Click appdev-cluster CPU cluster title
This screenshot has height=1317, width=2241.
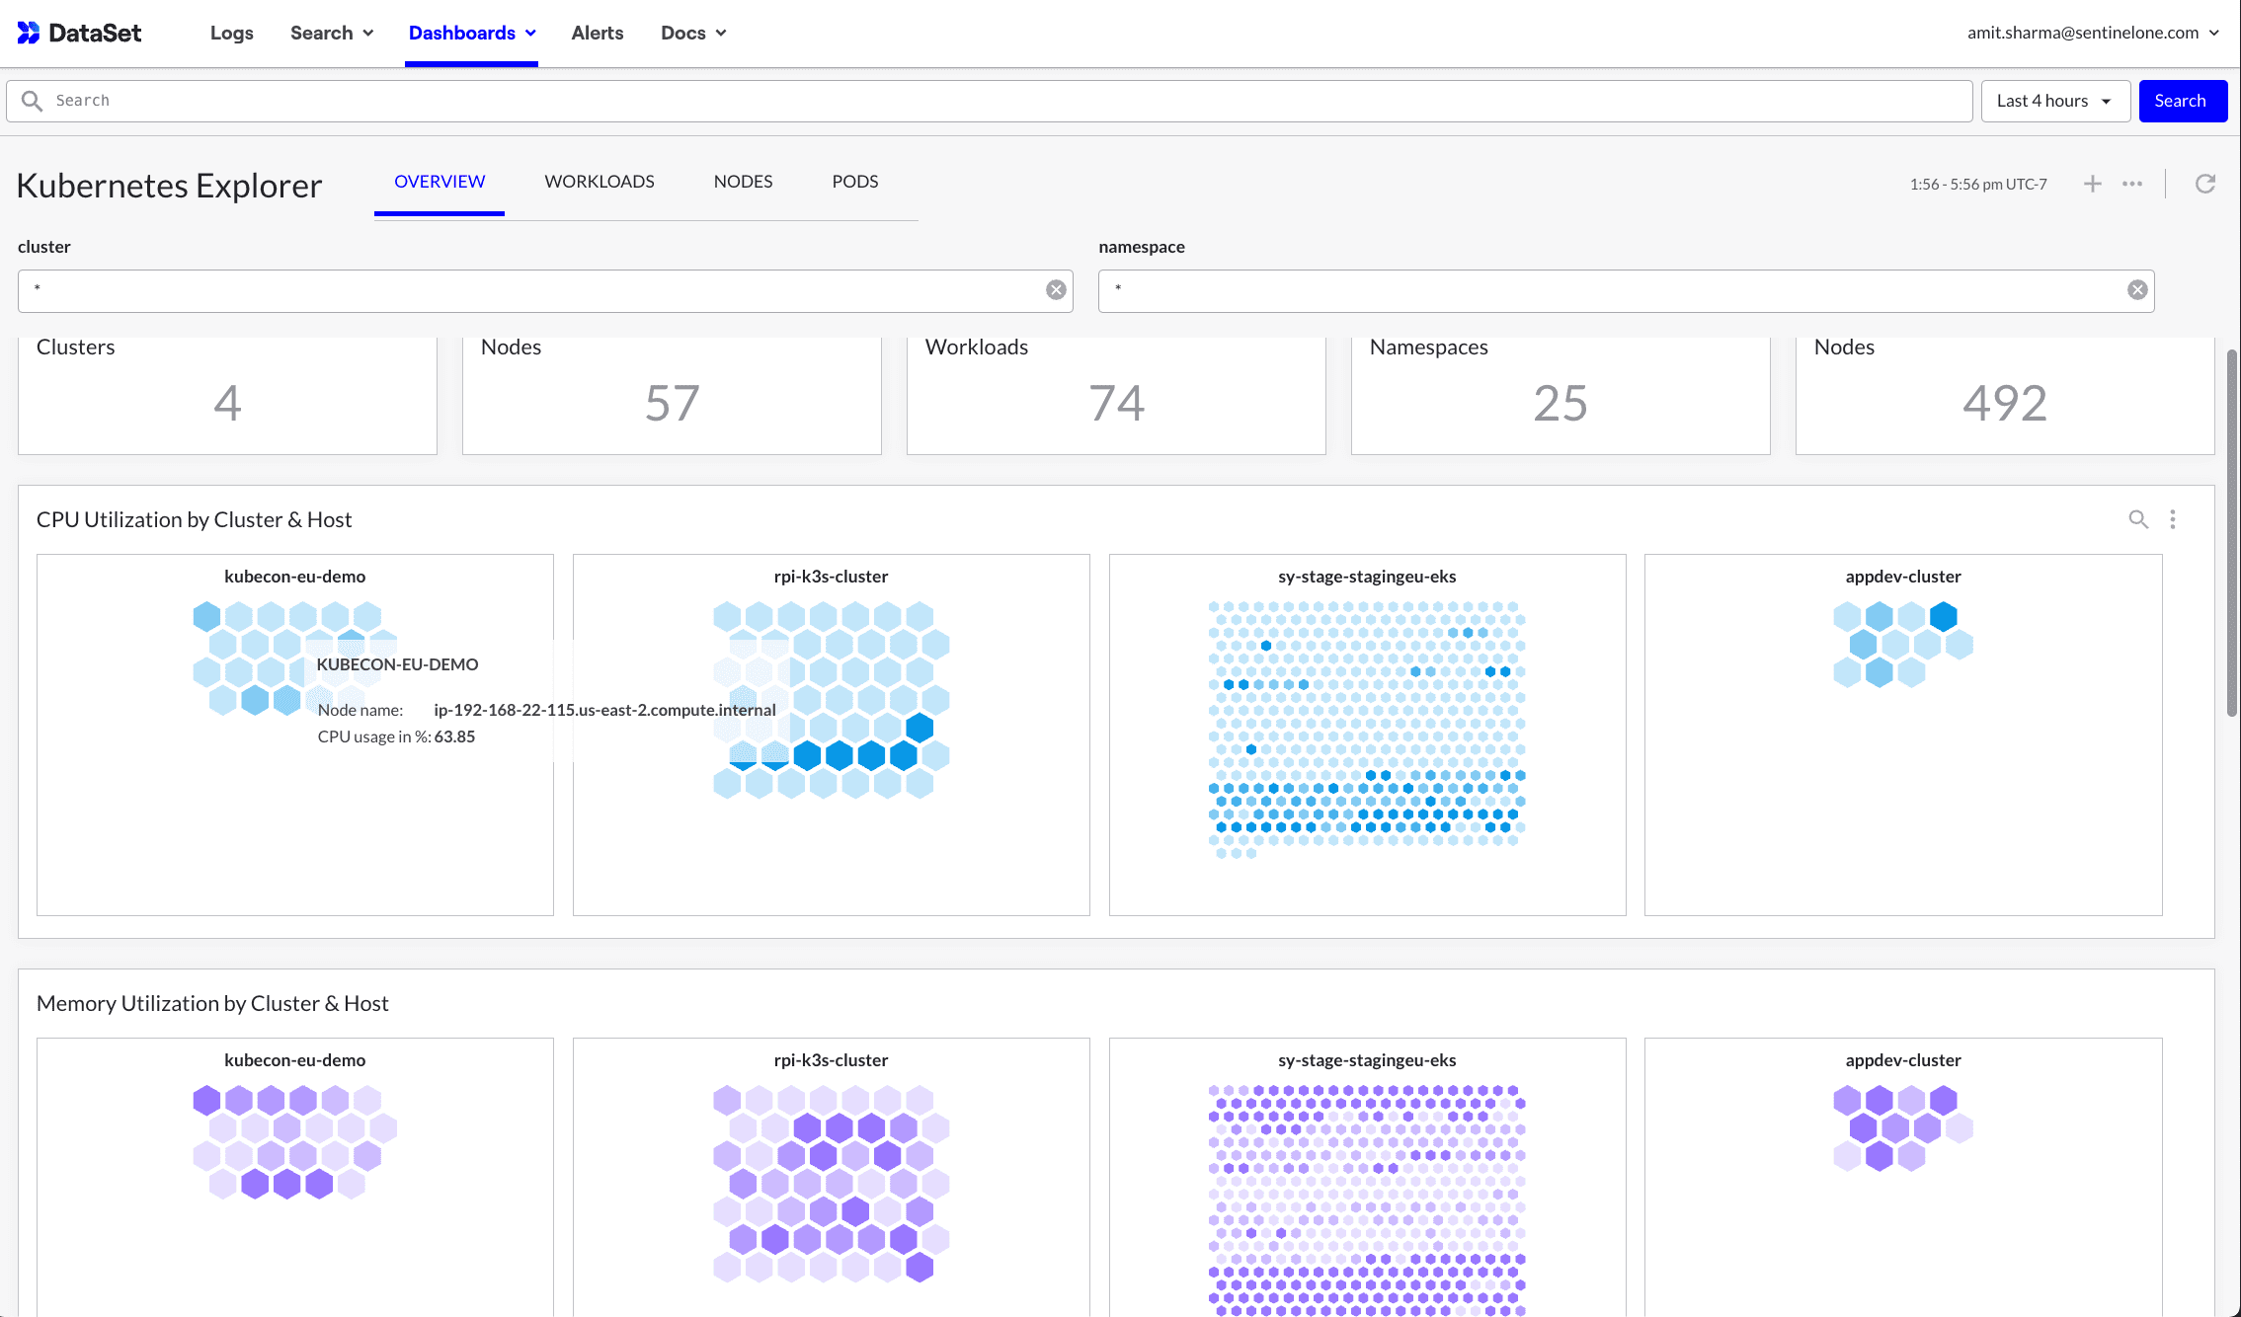point(1903,577)
